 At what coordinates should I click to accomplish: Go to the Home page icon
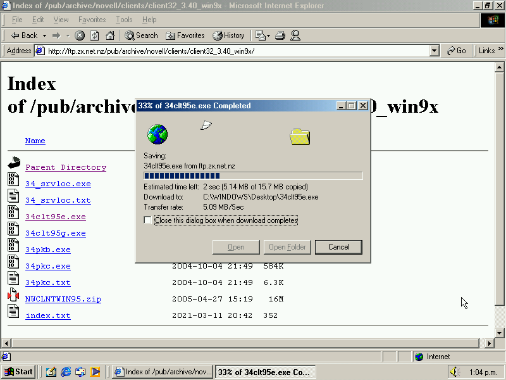(110, 35)
